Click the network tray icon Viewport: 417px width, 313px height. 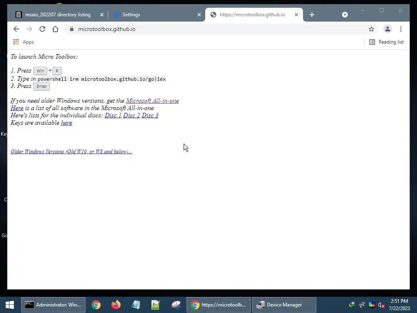(x=362, y=305)
